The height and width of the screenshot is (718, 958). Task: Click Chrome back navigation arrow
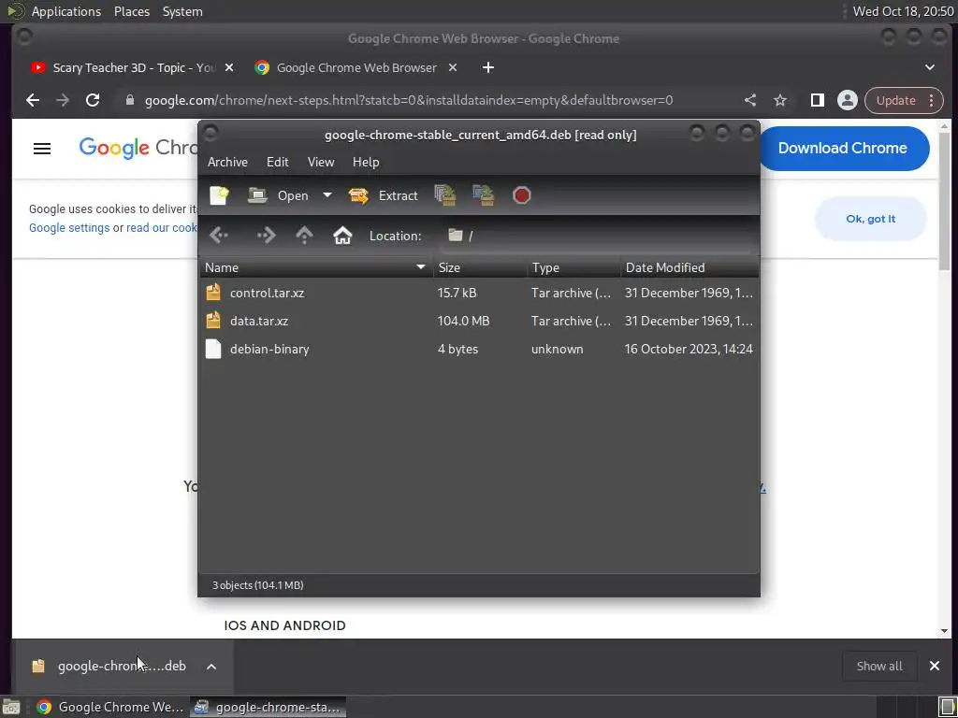[x=33, y=100]
